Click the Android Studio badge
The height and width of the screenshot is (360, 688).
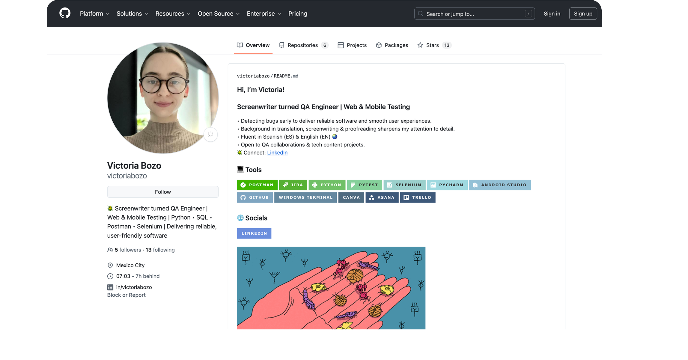pyautogui.click(x=500, y=185)
